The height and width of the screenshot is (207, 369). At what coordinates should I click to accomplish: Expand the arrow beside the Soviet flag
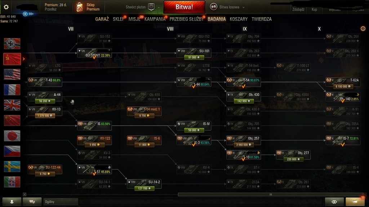tap(23, 59)
